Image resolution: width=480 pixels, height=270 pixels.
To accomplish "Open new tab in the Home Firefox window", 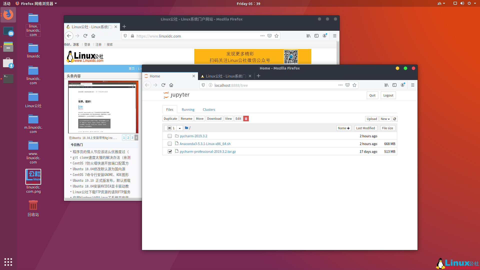I will 258,76.
